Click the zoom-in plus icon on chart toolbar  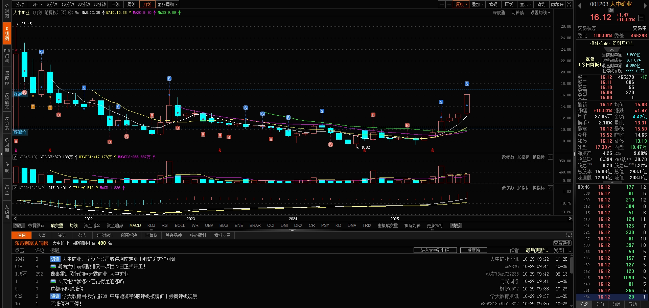tap(442, 4)
